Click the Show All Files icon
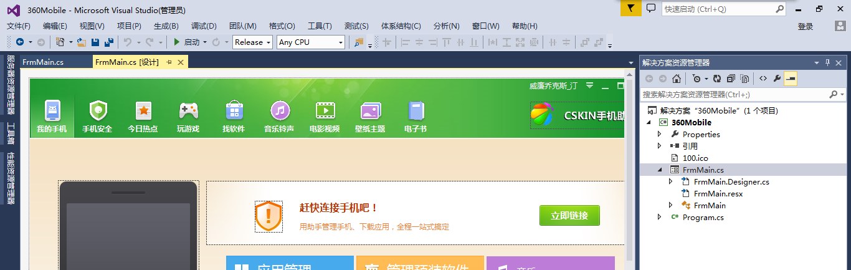Viewport: 851px width, 270px height. click(744, 79)
